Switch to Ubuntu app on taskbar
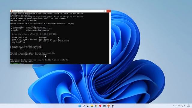 pos(109,106)
